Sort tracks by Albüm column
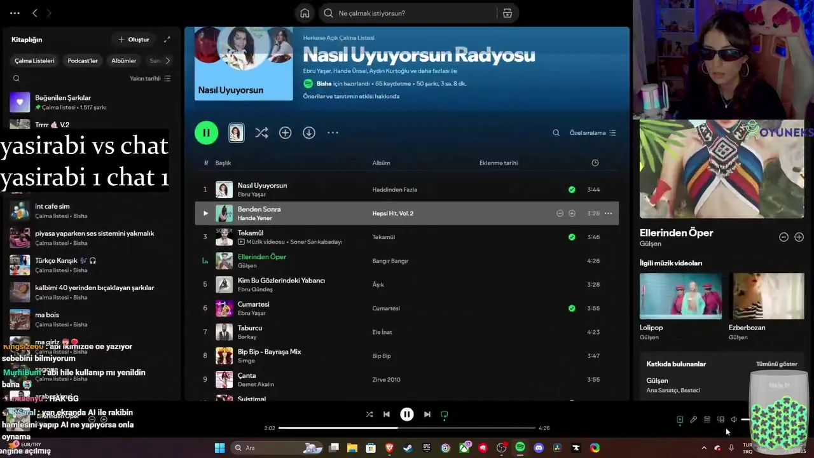The image size is (814, 458). (x=381, y=163)
